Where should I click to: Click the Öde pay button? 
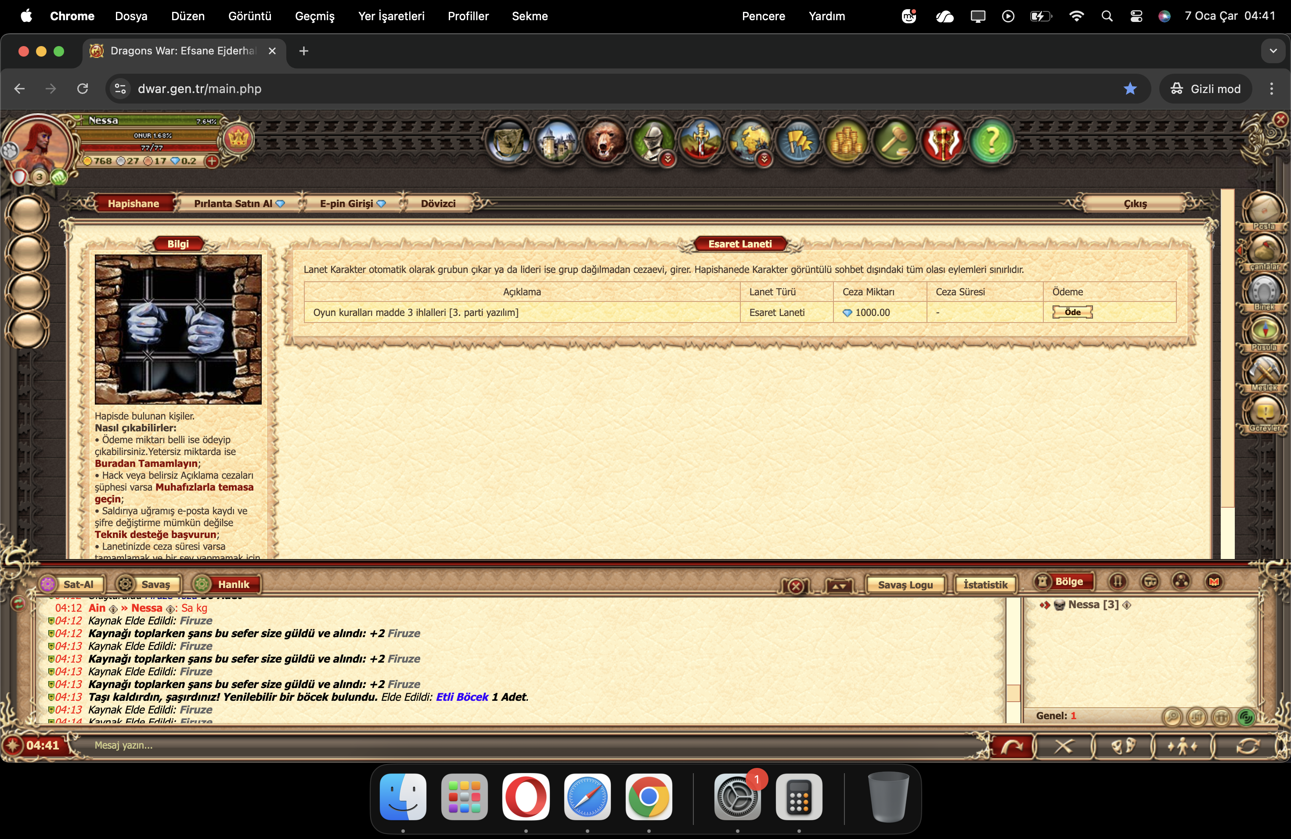tap(1072, 312)
